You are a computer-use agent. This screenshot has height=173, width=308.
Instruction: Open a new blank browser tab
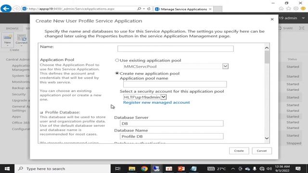tap(218, 9)
